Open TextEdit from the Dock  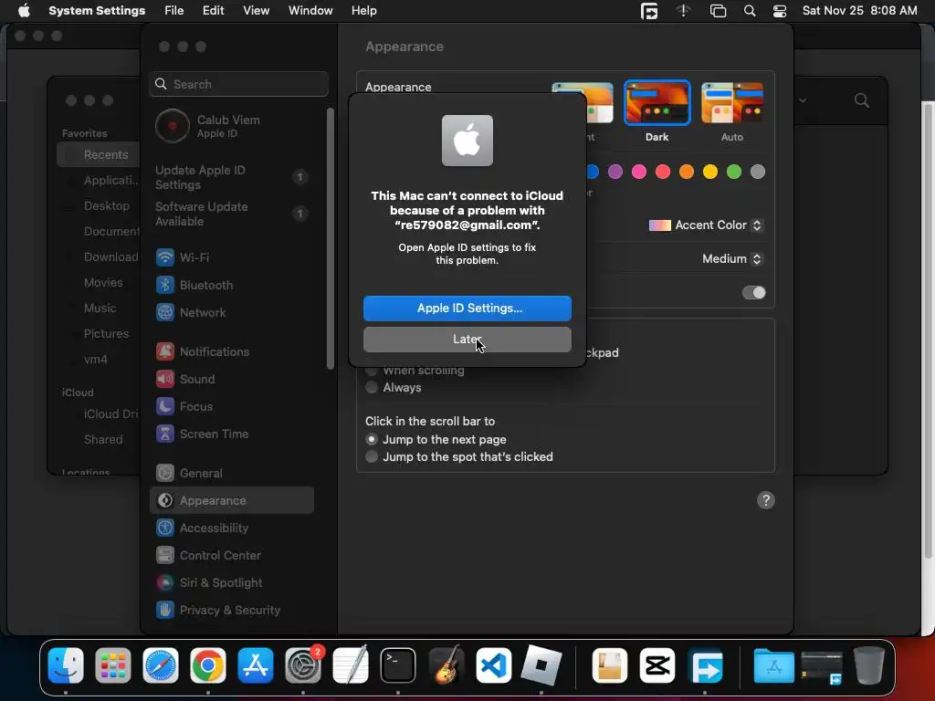point(351,665)
